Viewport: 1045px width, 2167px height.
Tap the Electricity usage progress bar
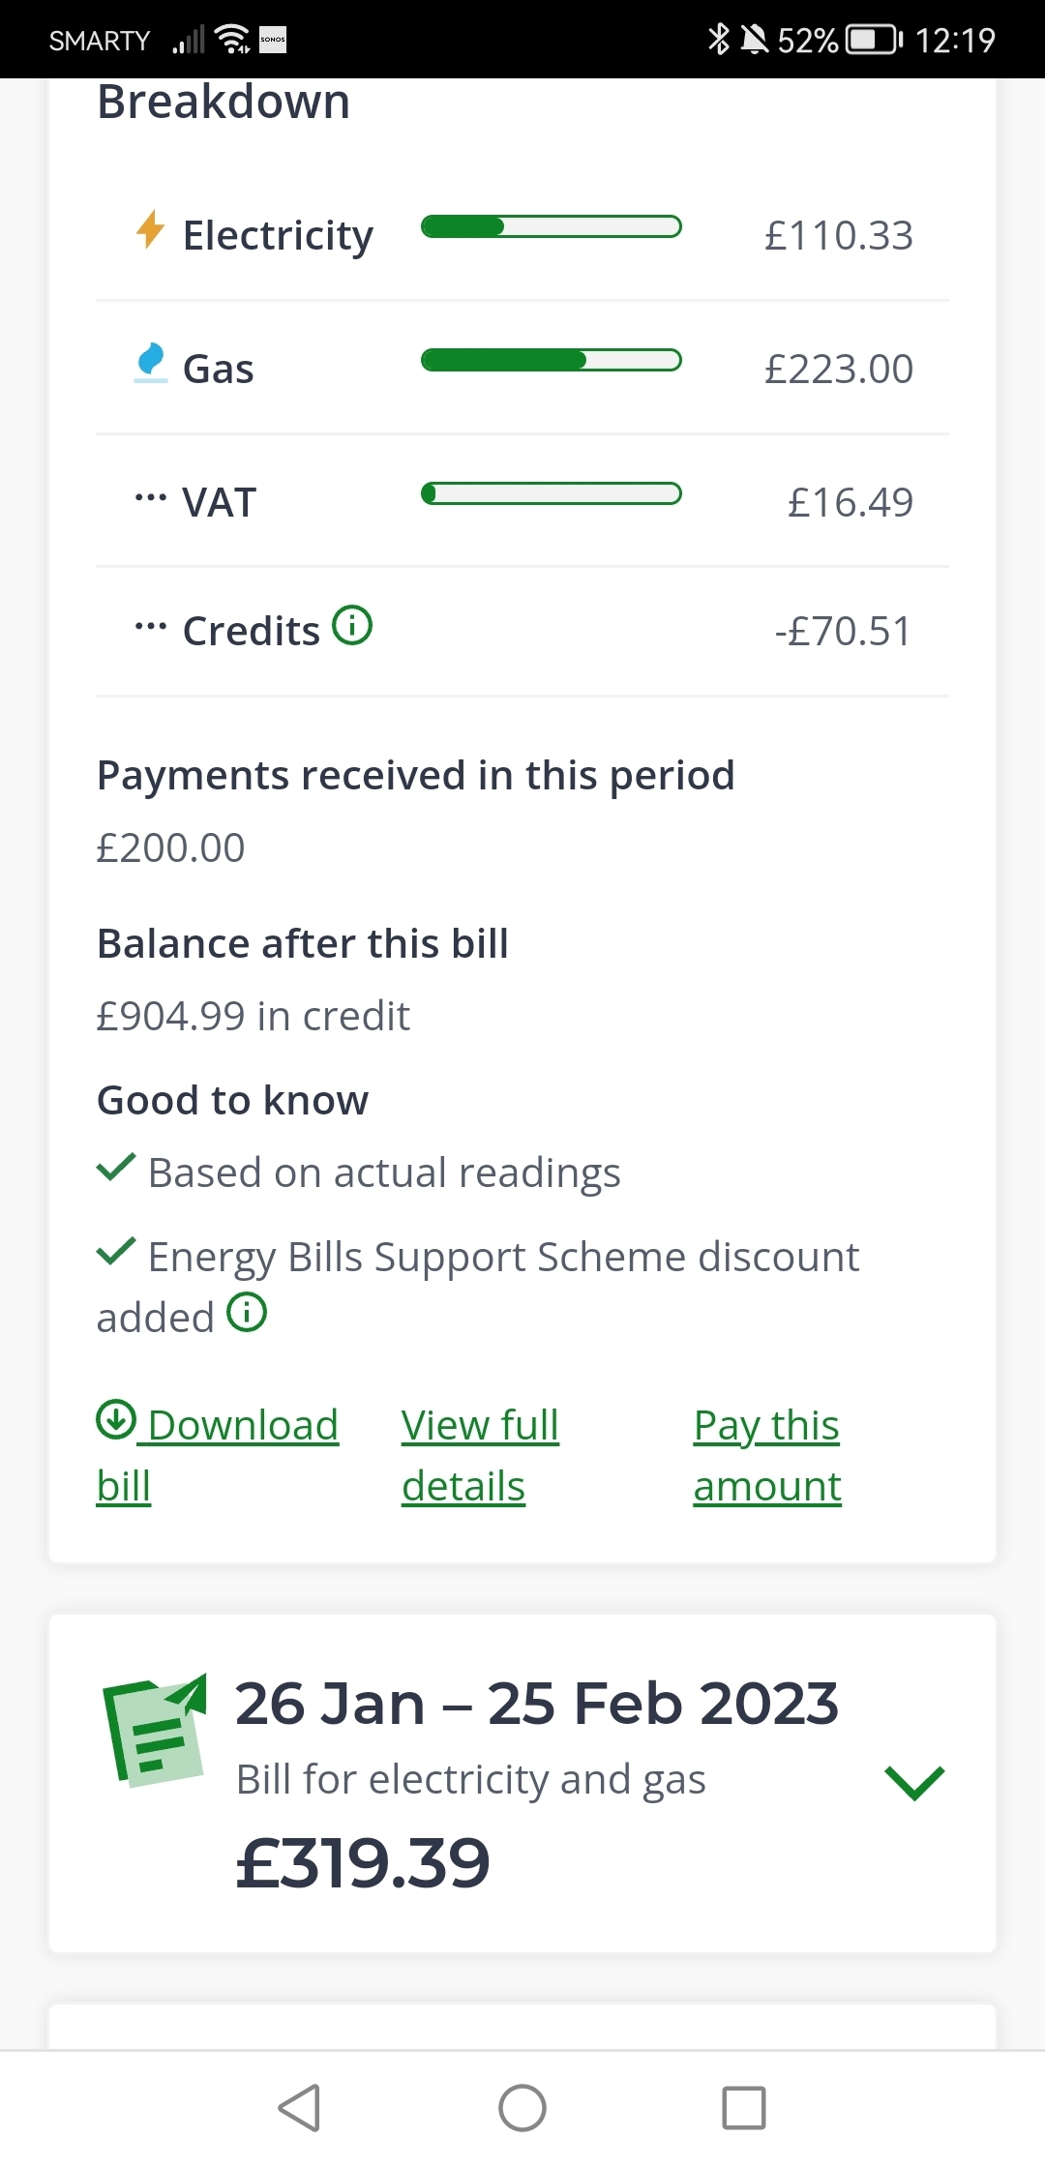552,226
